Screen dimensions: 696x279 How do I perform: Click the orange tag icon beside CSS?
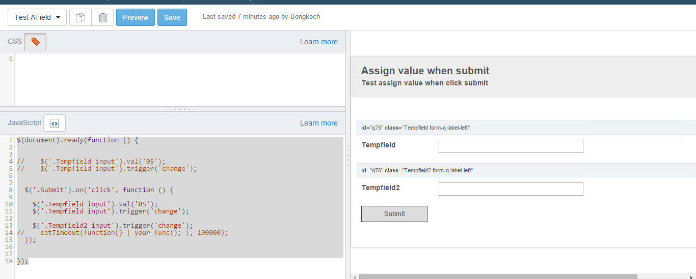[35, 42]
